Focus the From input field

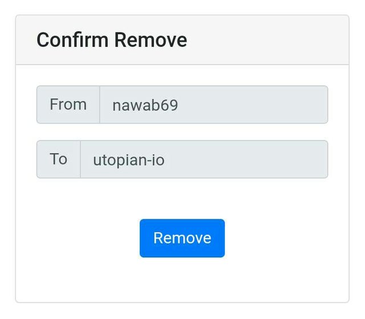(213, 105)
